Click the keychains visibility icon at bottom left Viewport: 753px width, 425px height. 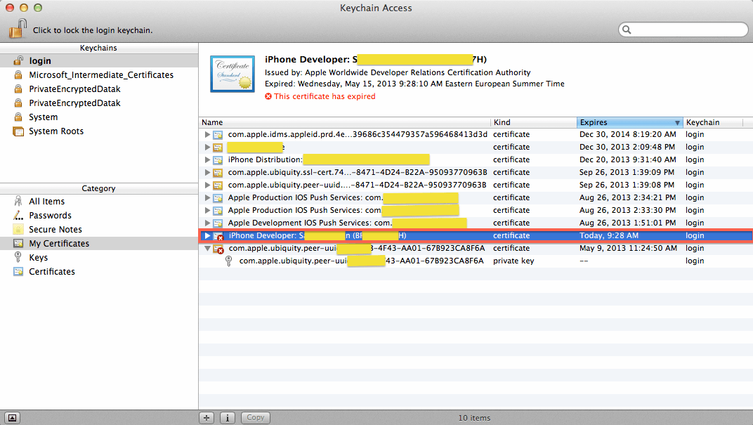(x=11, y=417)
